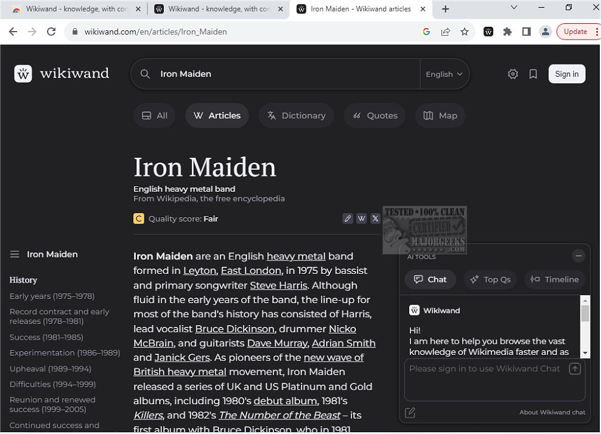Image resolution: width=601 pixels, height=434 pixels.
Task: Click the edit pencil icon near Quality score
Action: 348,219
